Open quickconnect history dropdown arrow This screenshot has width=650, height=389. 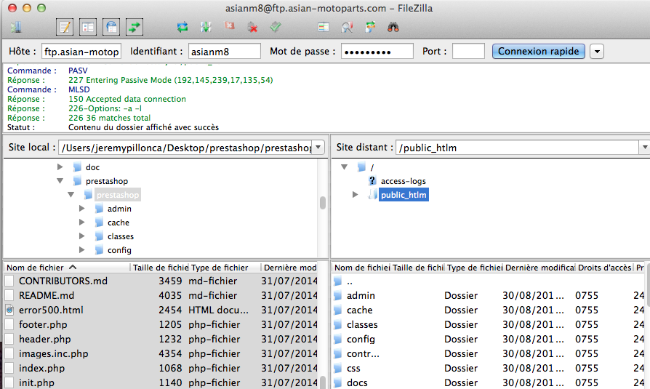click(x=597, y=52)
